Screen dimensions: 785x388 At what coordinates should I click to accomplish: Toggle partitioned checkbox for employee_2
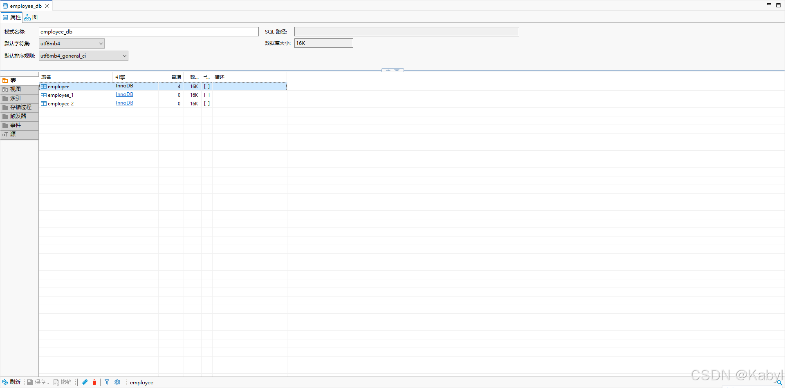pyautogui.click(x=207, y=104)
